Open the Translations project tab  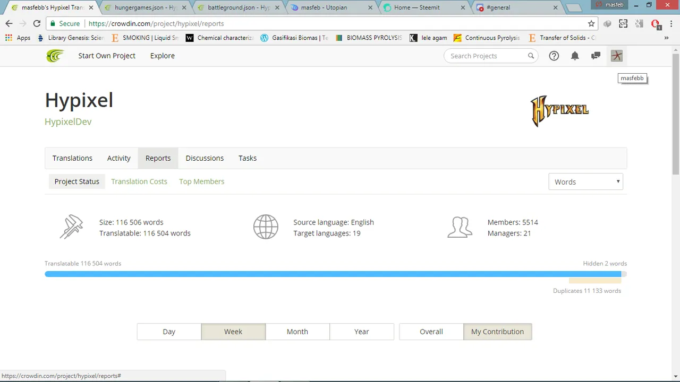click(72, 158)
